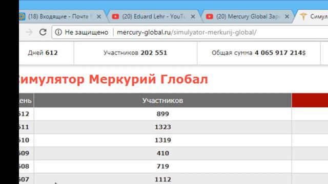
Task: Click the day cell in the '719' row
Action: [26, 167]
